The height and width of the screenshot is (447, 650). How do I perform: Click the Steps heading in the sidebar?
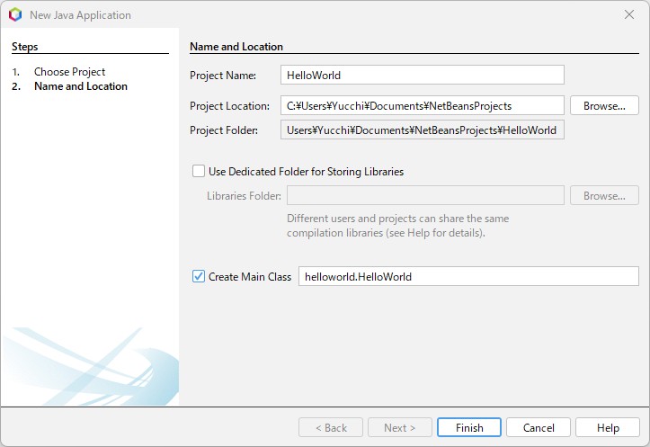25,47
